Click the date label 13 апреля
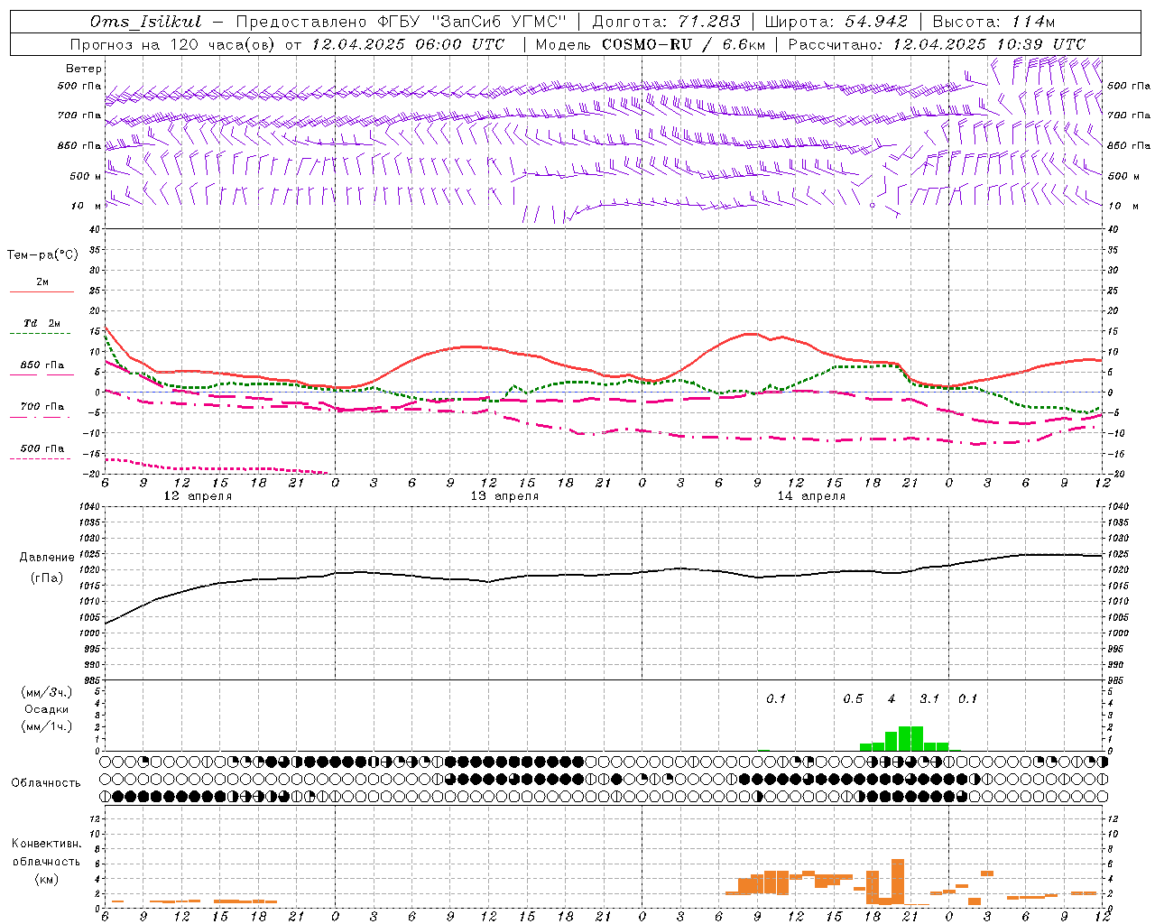Image resolution: width=1155 pixels, height=924 pixels. click(x=504, y=496)
